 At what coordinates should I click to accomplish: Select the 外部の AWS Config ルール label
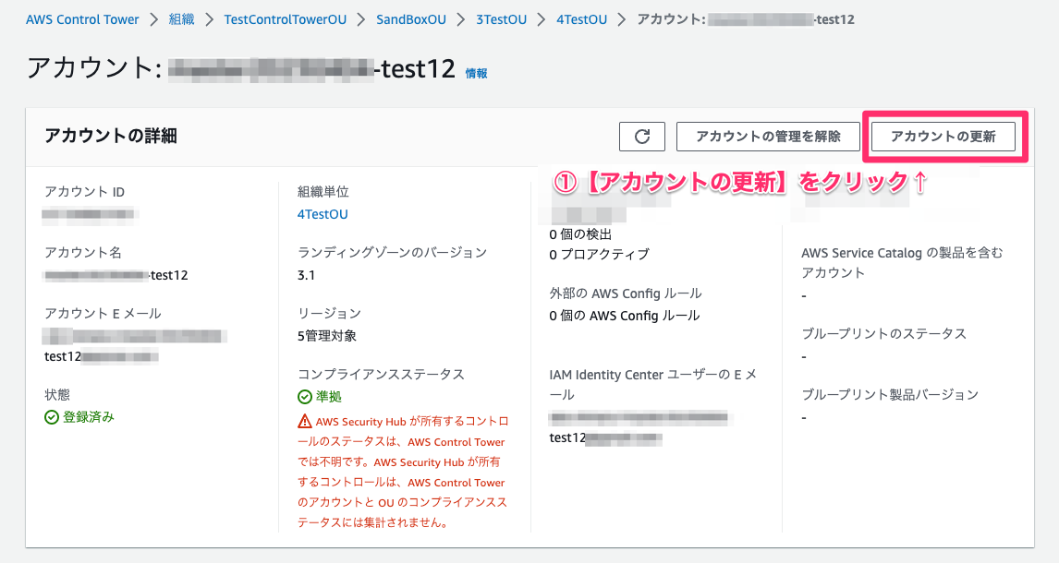tap(626, 293)
